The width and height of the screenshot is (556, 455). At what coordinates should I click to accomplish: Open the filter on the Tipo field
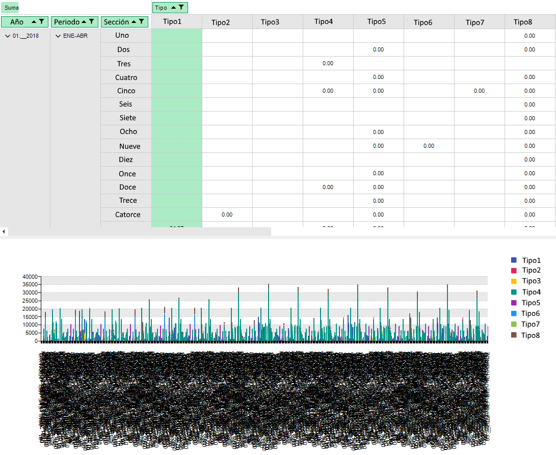coord(181,7)
